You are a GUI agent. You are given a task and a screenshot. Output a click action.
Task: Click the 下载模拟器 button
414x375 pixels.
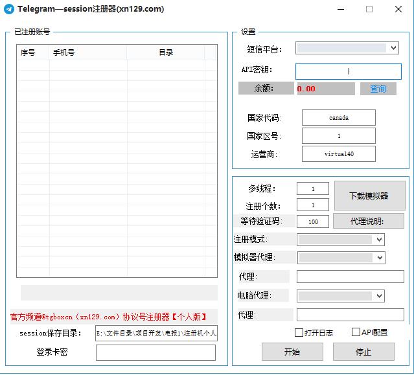click(369, 196)
